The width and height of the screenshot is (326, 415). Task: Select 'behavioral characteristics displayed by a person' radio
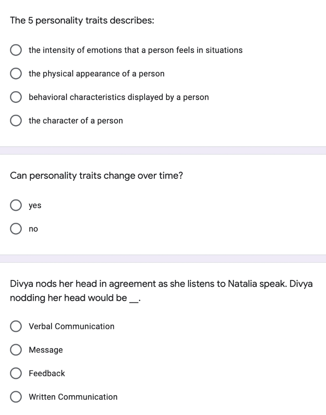click(x=16, y=97)
